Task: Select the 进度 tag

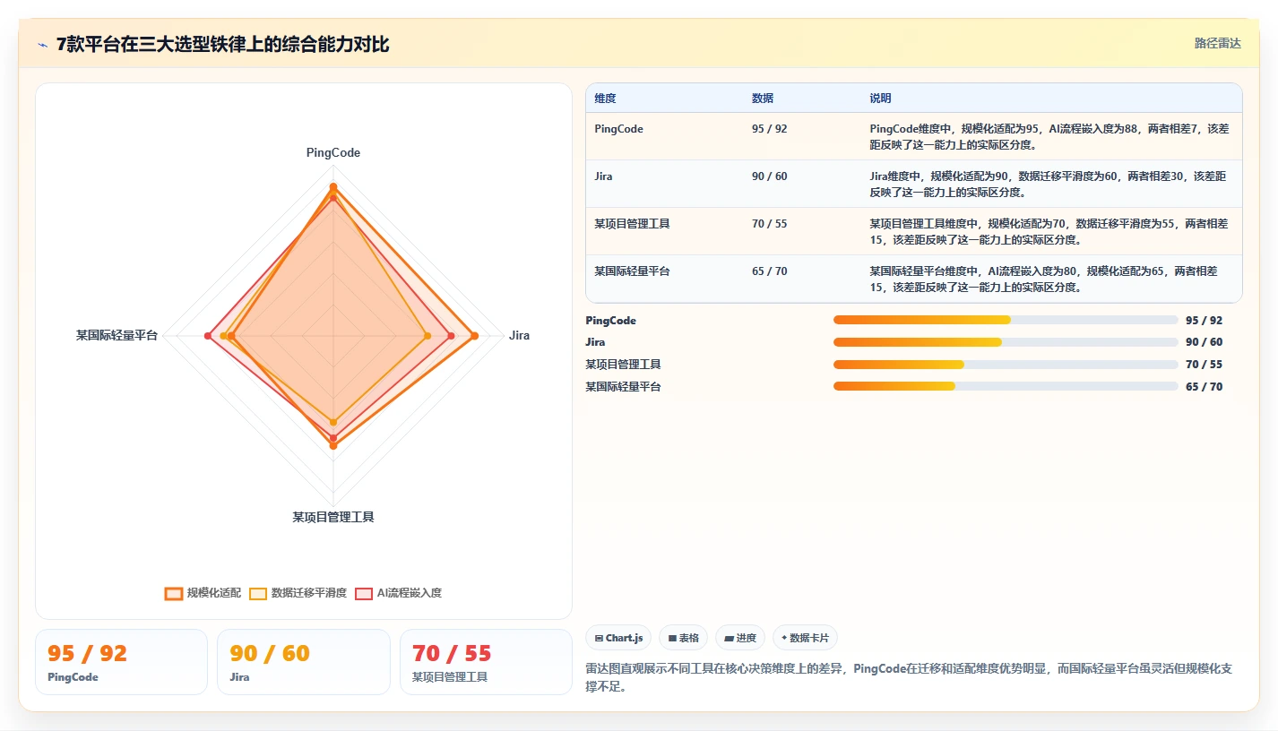Action: [740, 638]
